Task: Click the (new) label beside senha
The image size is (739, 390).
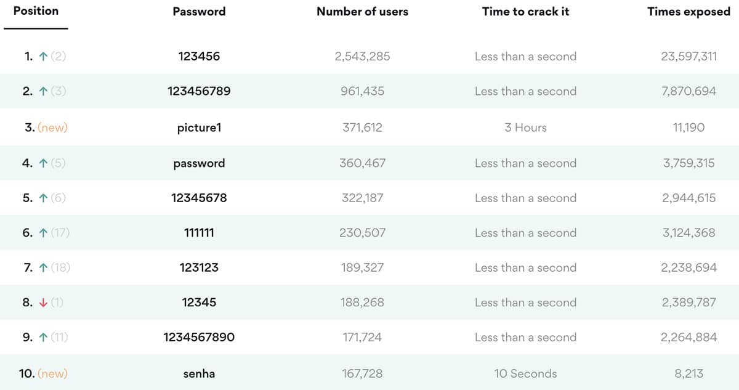Action: pos(52,373)
